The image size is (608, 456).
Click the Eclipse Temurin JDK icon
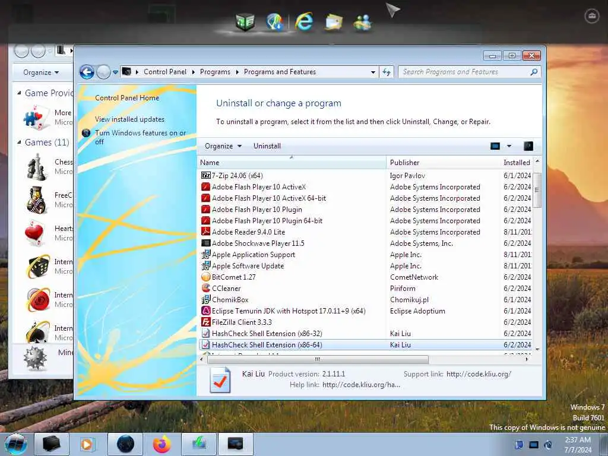[205, 311]
